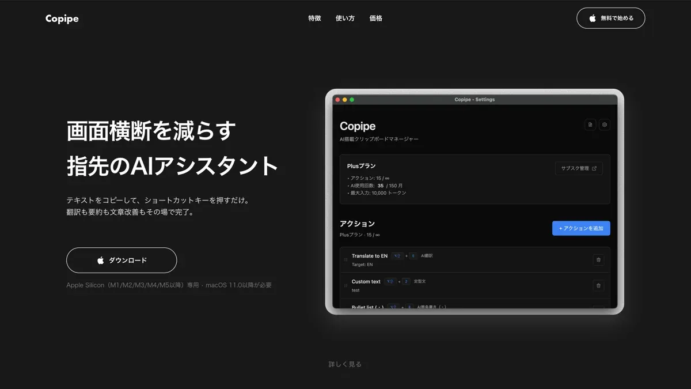Click the document icon next to the gear
Image resolution: width=691 pixels, height=389 pixels.
[x=590, y=124]
